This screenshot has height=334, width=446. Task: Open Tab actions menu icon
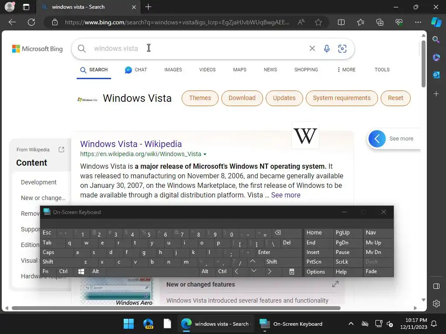point(26,7)
